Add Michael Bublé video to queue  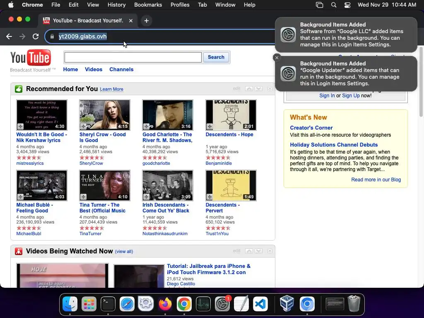pyautogui.click(x=20, y=197)
